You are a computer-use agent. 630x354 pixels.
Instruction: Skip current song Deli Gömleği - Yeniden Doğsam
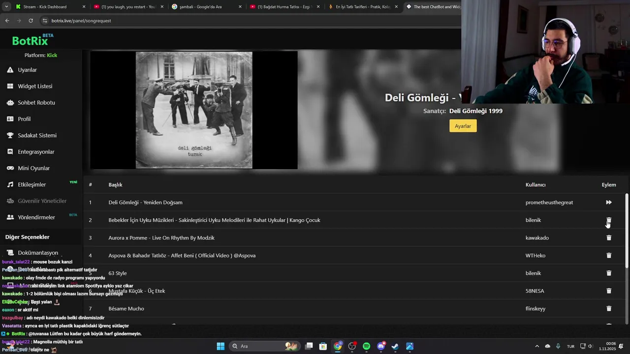609,202
